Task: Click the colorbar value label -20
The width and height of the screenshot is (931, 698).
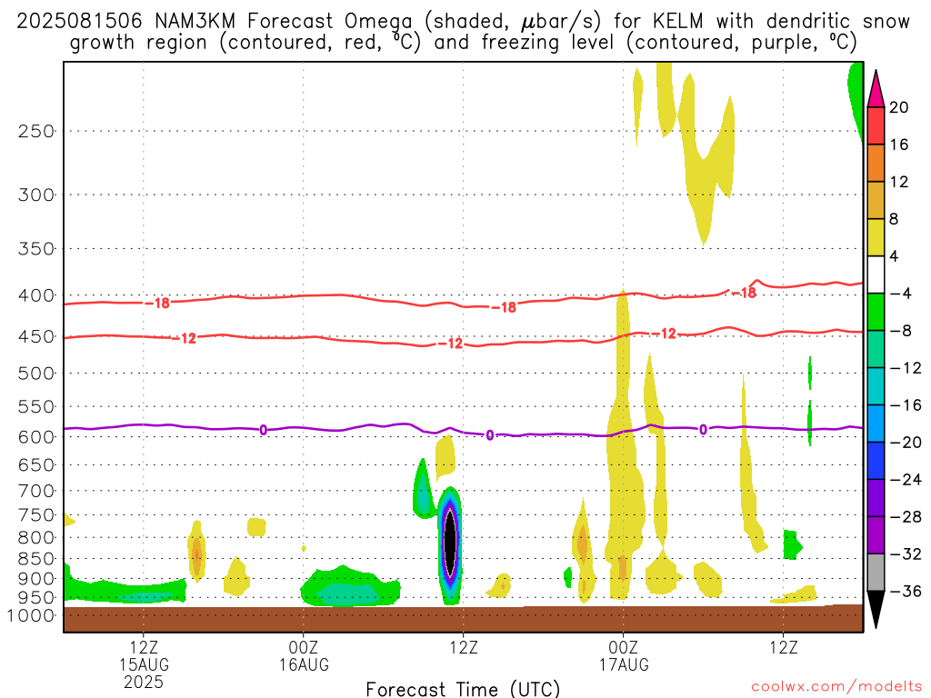Action: click(906, 443)
